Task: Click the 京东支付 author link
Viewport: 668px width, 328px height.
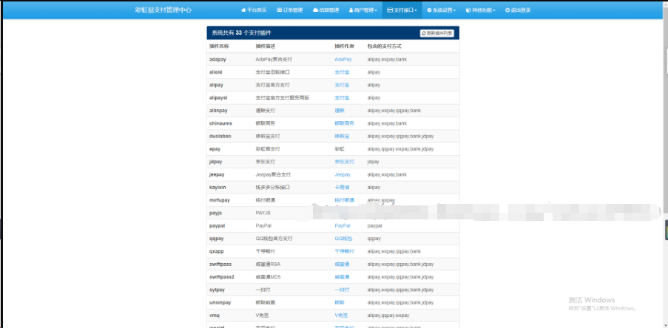Action: [344, 162]
